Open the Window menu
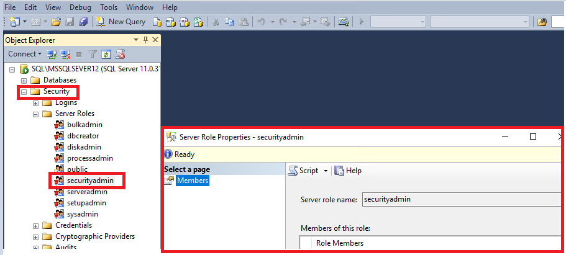Image resolution: width=566 pixels, height=255 pixels. click(140, 7)
